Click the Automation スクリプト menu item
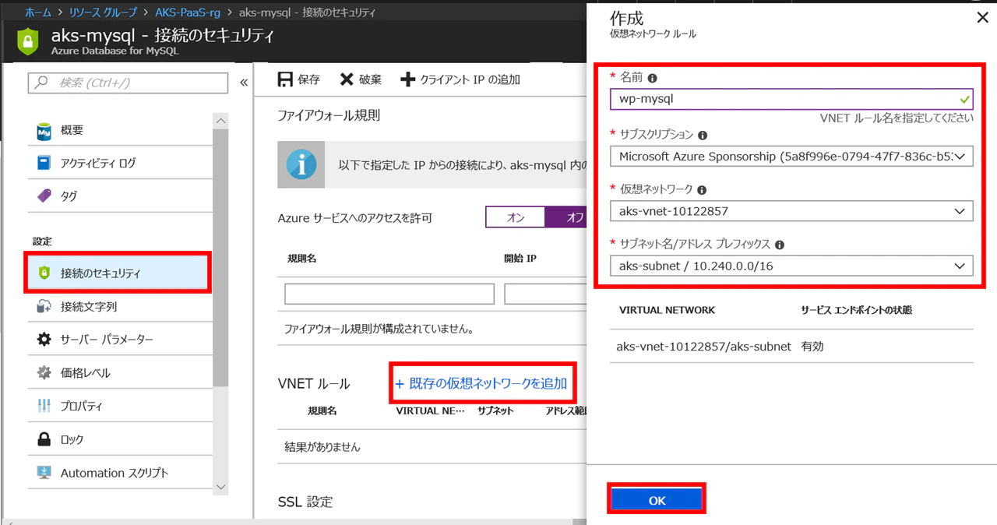The image size is (997, 525). (120, 473)
